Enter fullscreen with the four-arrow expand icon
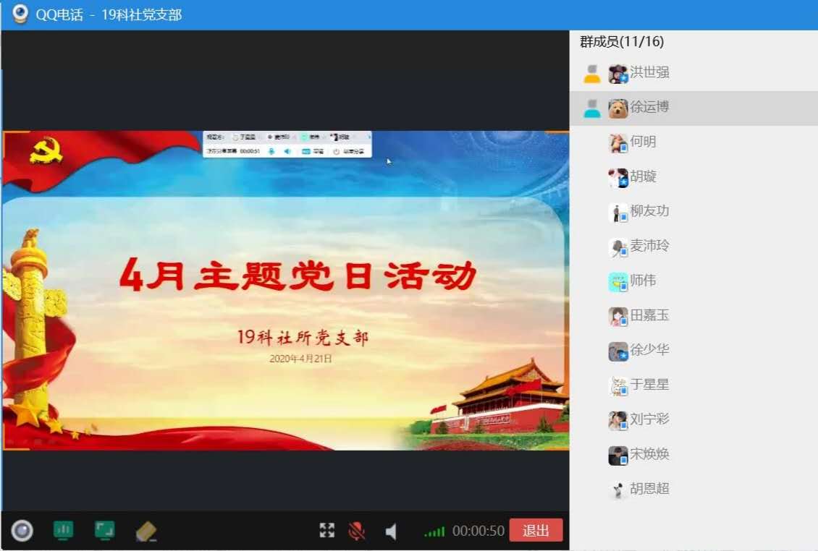 click(327, 531)
